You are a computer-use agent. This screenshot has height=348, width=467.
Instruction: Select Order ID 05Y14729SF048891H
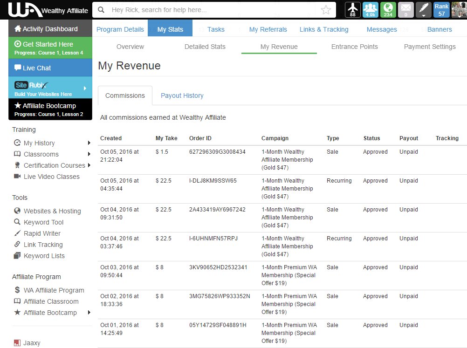pyautogui.click(x=218, y=325)
